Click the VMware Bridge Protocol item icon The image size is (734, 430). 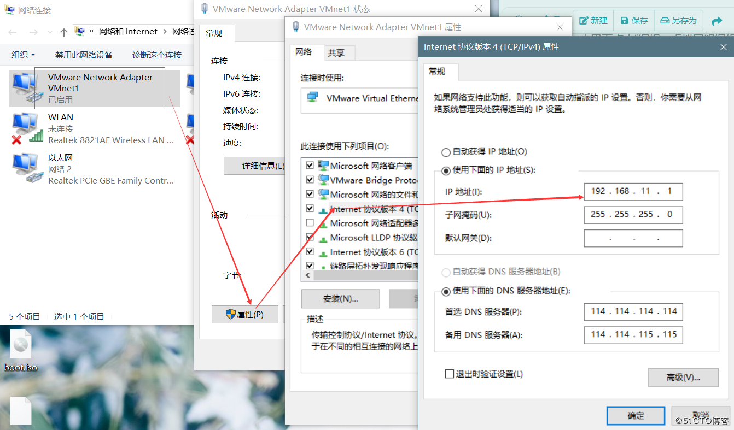pyautogui.click(x=323, y=180)
